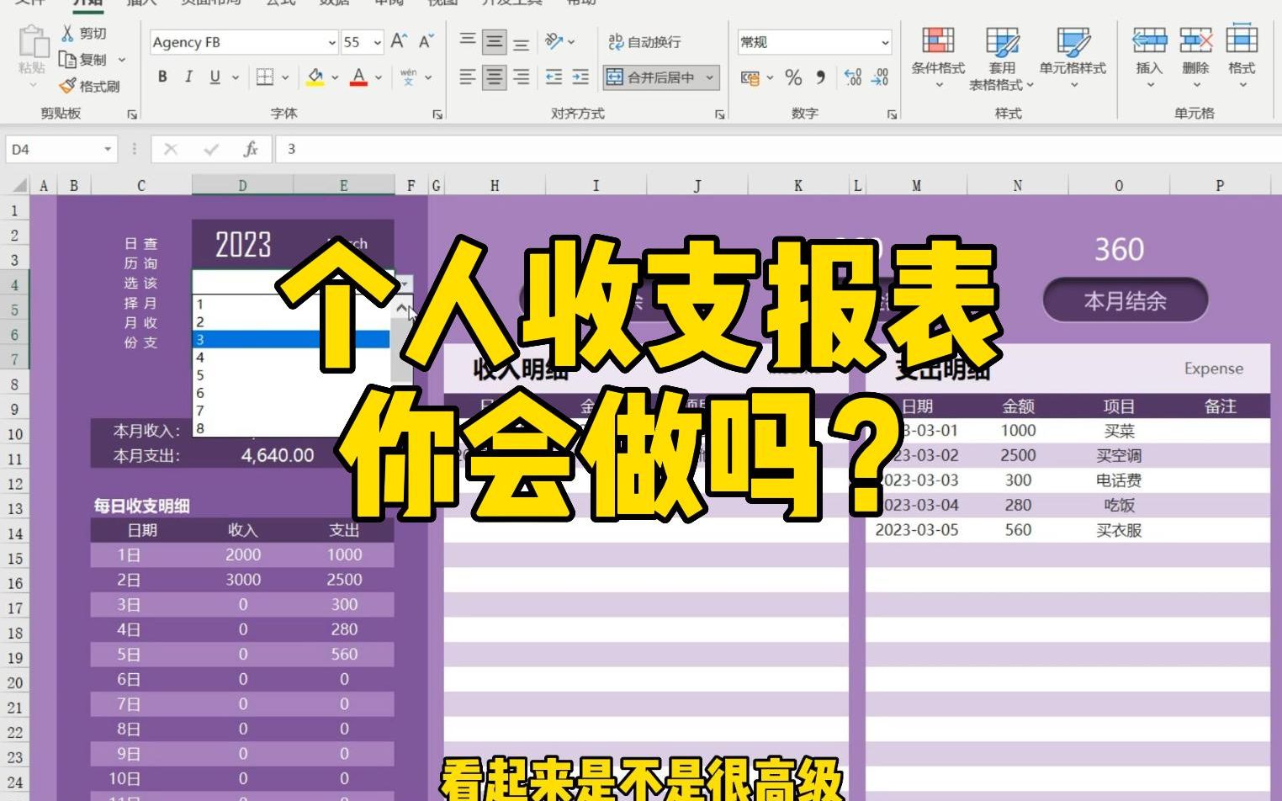1282x801 pixels.
Task: Select month 1 in the dropdown list
Action: pyautogui.click(x=291, y=304)
